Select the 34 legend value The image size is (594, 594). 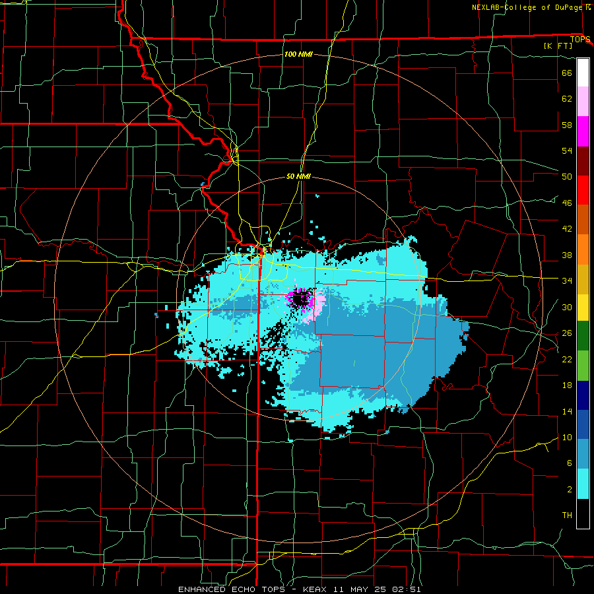[567, 281]
